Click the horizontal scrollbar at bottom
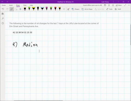The height and width of the screenshot is (101, 131). point(38,100)
